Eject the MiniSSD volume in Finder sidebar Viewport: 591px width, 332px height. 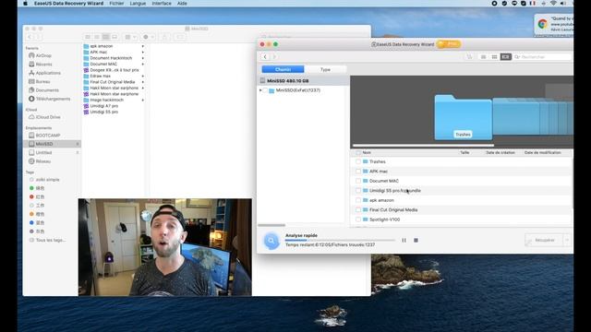[x=78, y=144]
